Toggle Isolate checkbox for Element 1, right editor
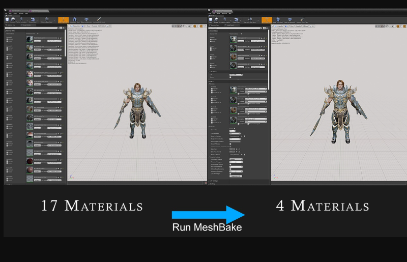The height and width of the screenshot is (262, 407). coord(211,50)
